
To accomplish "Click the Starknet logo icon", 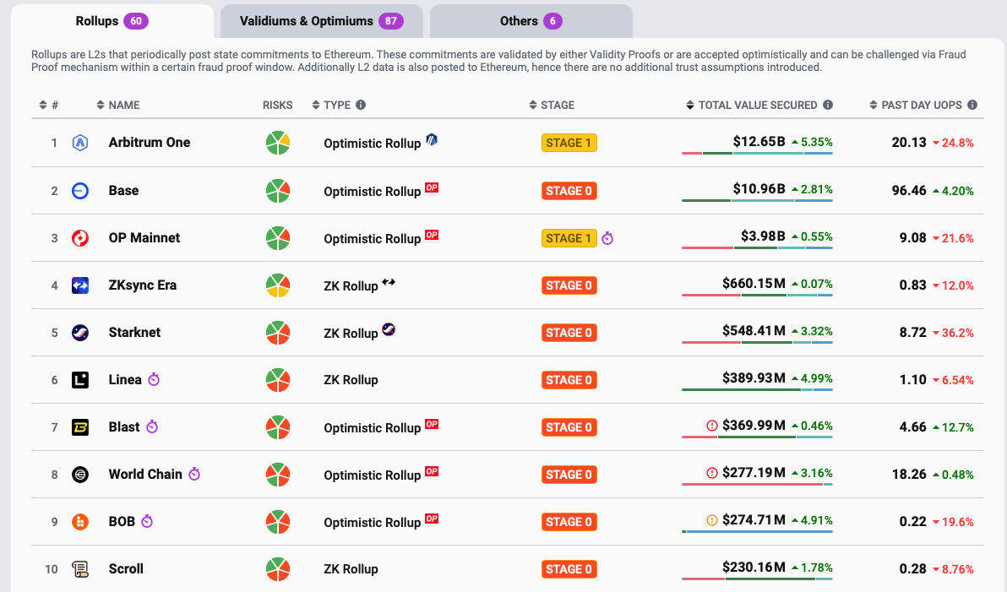I will pyautogui.click(x=80, y=333).
